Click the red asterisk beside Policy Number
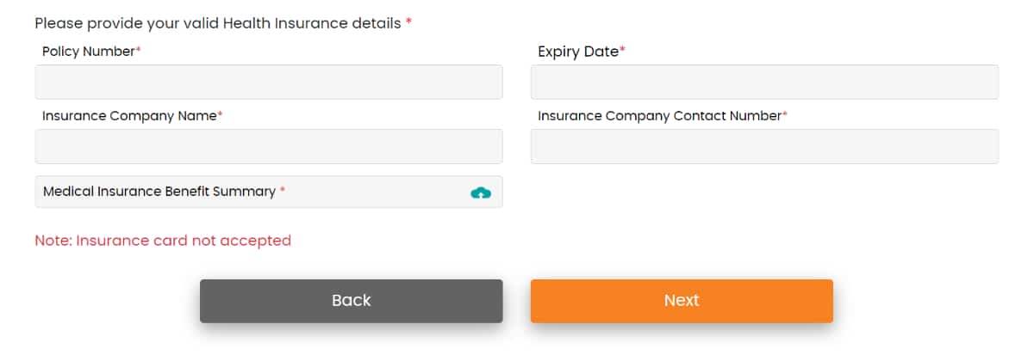Viewport: 1034px width, 361px height. tap(139, 51)
